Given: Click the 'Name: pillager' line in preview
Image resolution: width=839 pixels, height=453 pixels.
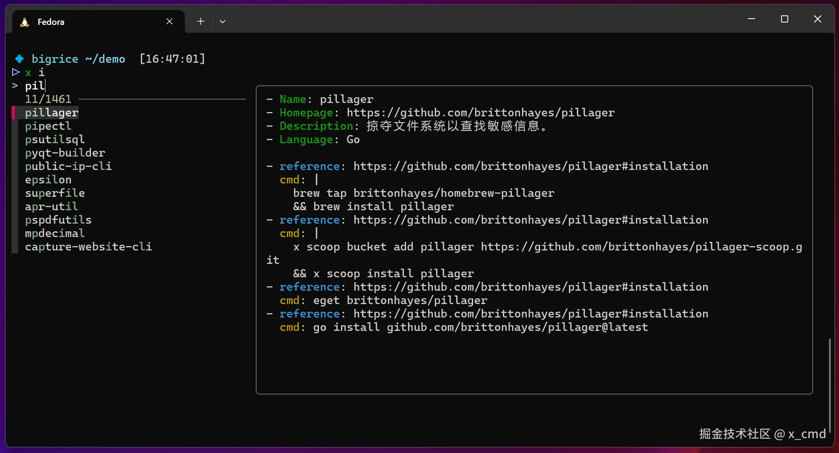Looking at the screenshot, I should 320,99.
